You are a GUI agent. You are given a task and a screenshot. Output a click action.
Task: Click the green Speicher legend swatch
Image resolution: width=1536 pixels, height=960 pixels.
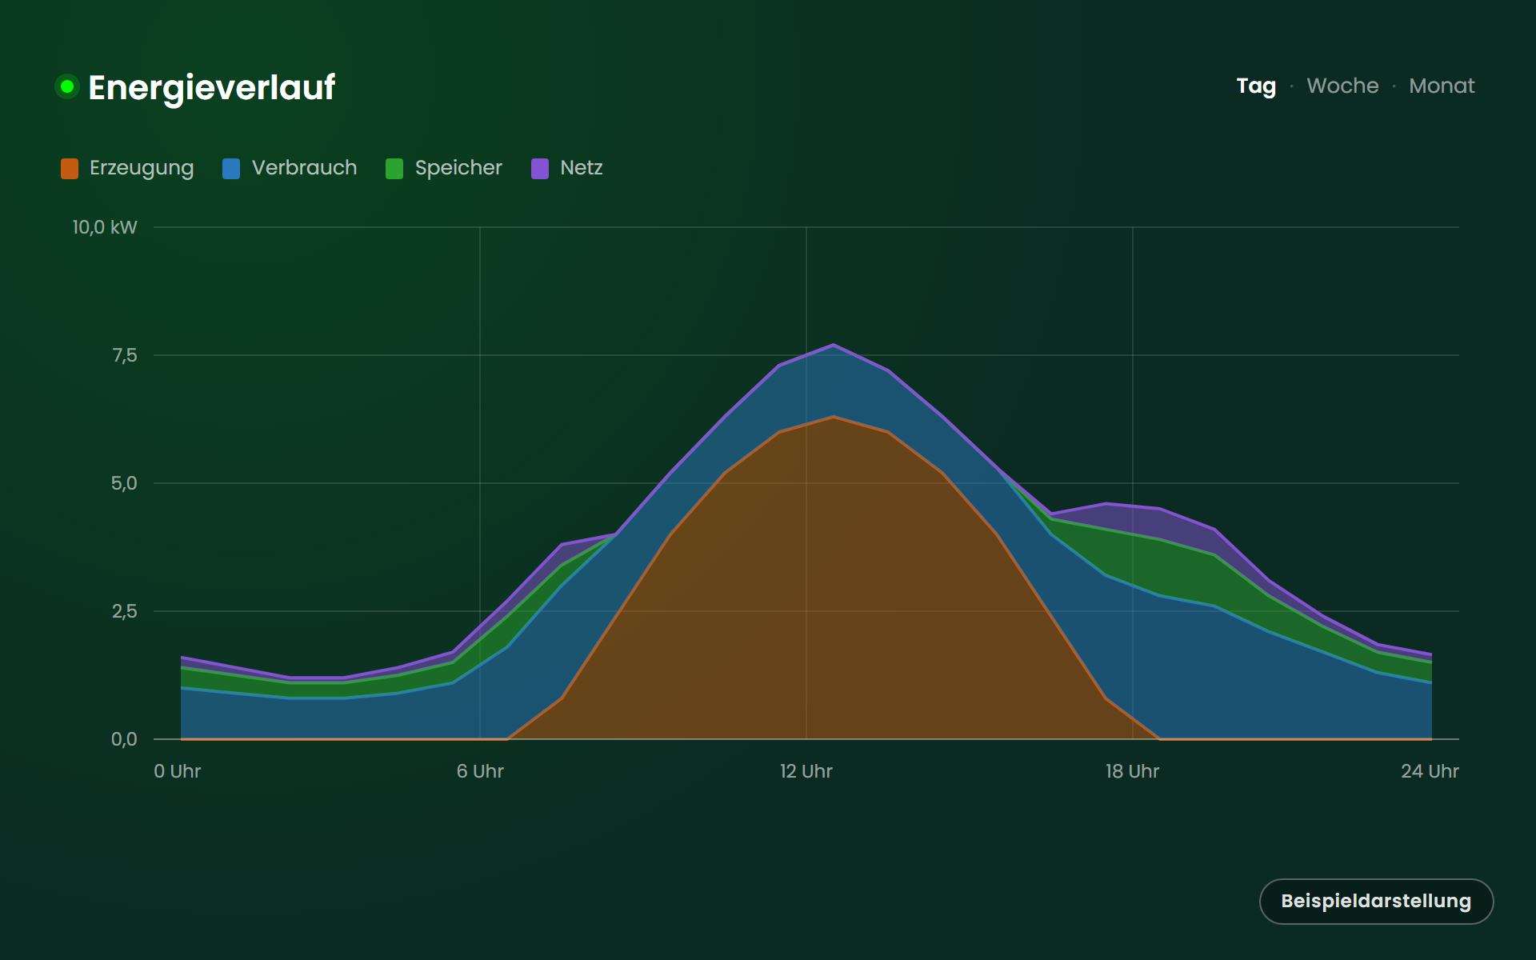pyautogui.click(x=394, y=168)
